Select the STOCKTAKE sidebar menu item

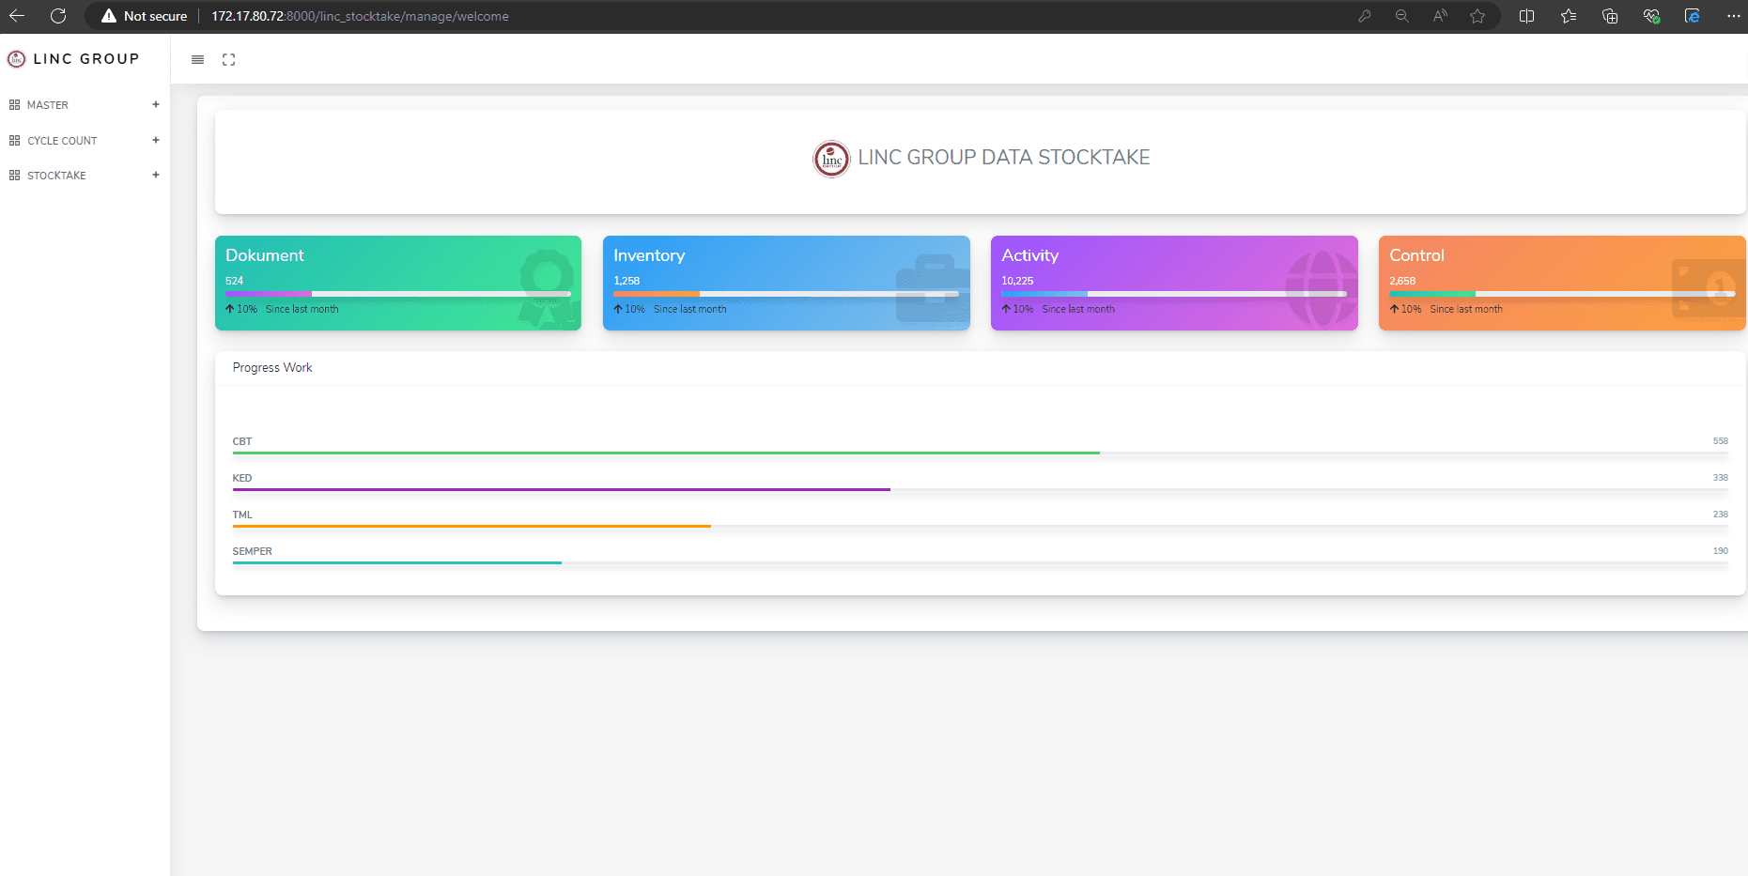(x=56, y=176)
